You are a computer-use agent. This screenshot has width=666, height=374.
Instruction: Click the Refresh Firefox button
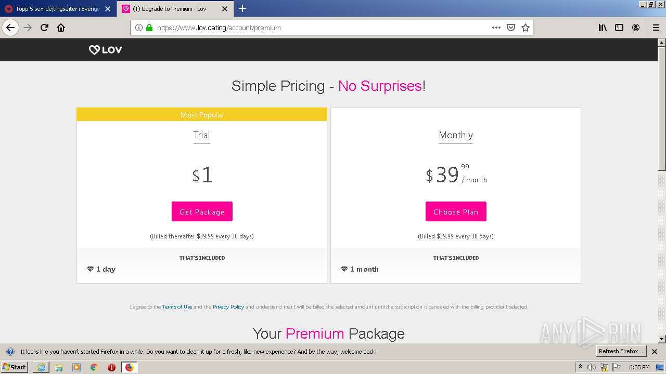coord(621,351)
